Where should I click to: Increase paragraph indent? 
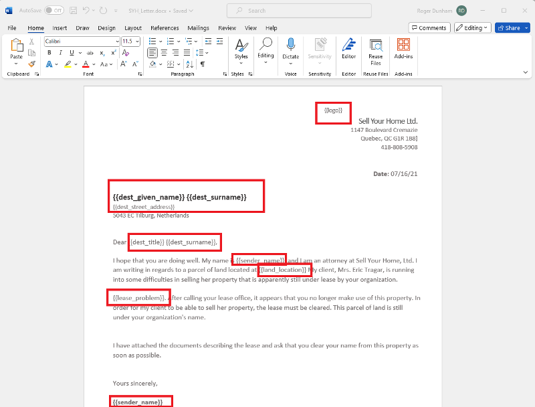click(x=220, y=42)
